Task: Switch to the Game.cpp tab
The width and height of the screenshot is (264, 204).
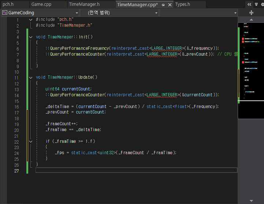Action: click(41, 4)
